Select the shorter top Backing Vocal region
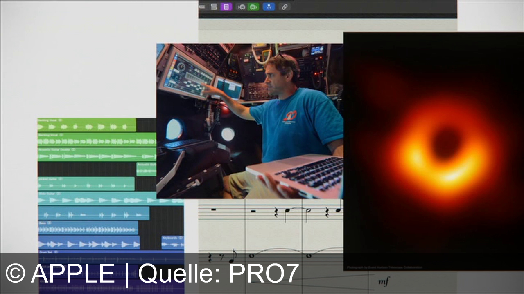Image resolution: width=524 pixels, height=294 pixels. [x=86, y=125]
